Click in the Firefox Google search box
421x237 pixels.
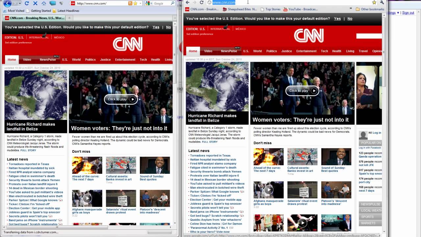pyautogui.click(x=161, y=3)
